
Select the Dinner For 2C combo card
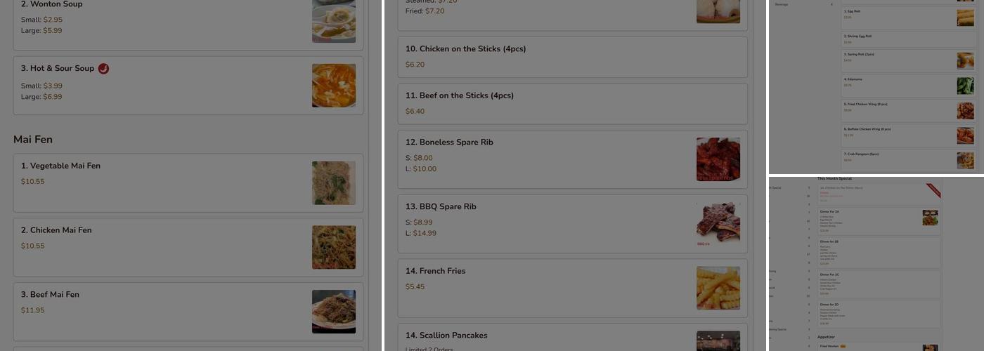(x=879, y=284)
